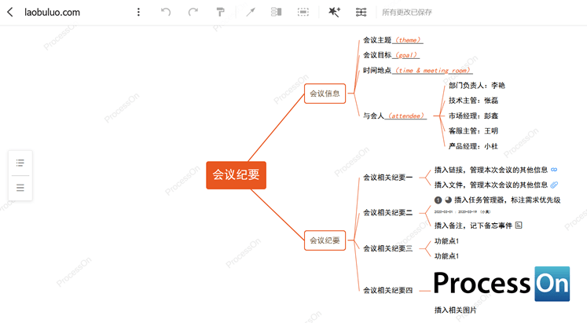Select the 会议信息 branch node

[325, 94]
